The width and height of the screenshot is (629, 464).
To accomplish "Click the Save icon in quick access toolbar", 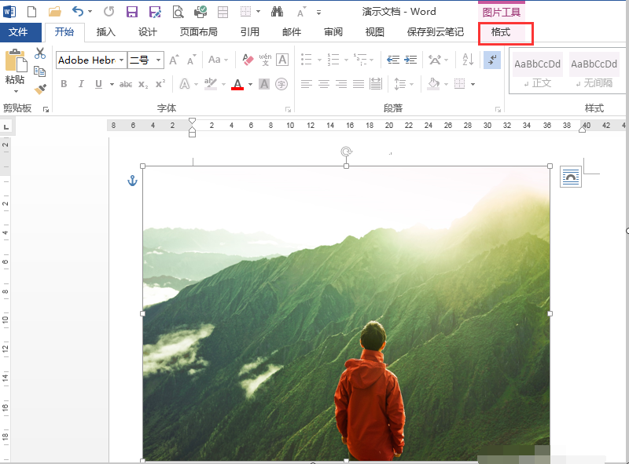I will pyautogui.click(x=132, y=12).
